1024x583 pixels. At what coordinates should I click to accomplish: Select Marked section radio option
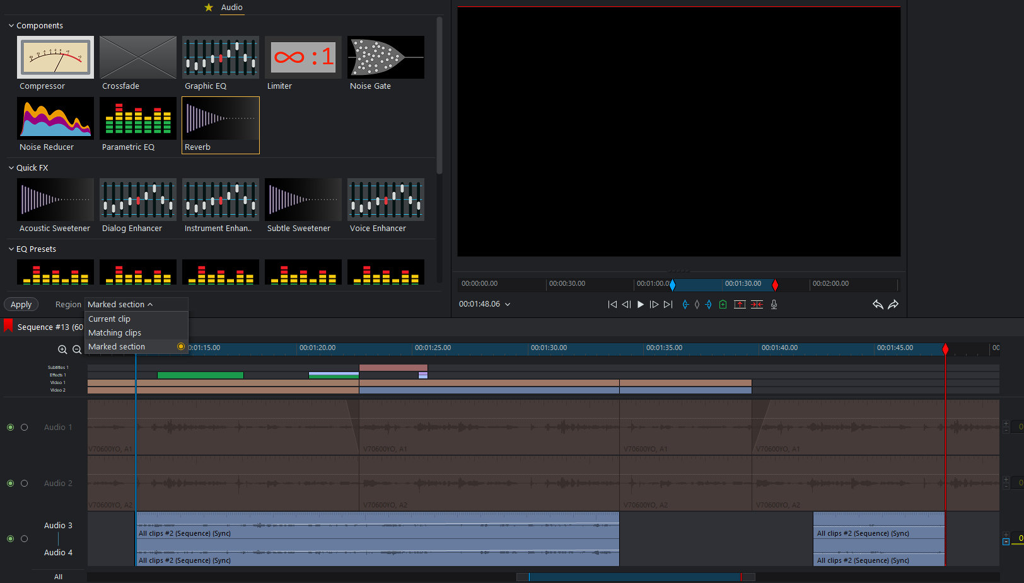(x=181, y=347)
